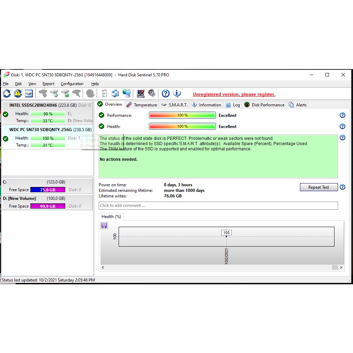Image resolution: width=353 pixels, height=353 pixels.
Task: Click the globe and monitor toolbar icon
Action: click(127, 93)
